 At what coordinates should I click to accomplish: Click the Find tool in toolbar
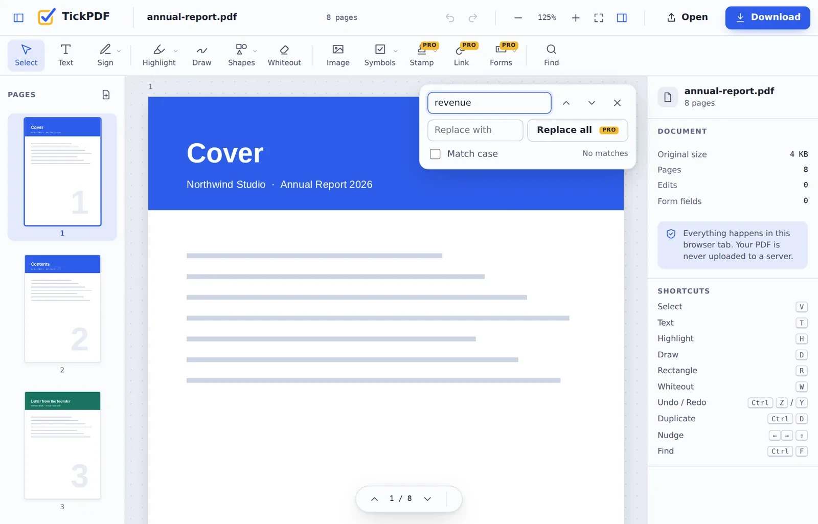coord(551,55)
